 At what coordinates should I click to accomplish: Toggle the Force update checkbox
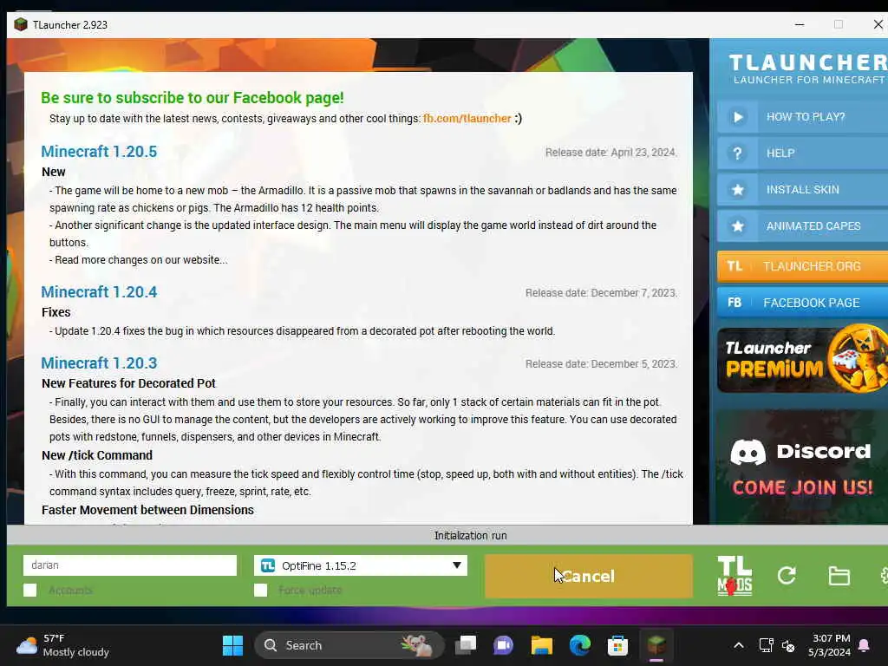260,590
